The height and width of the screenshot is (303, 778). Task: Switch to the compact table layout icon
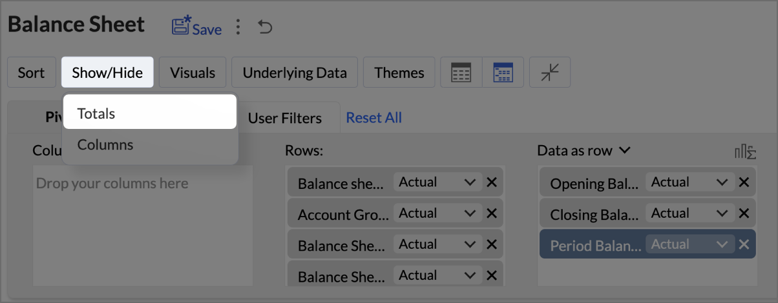coord(461,72)
